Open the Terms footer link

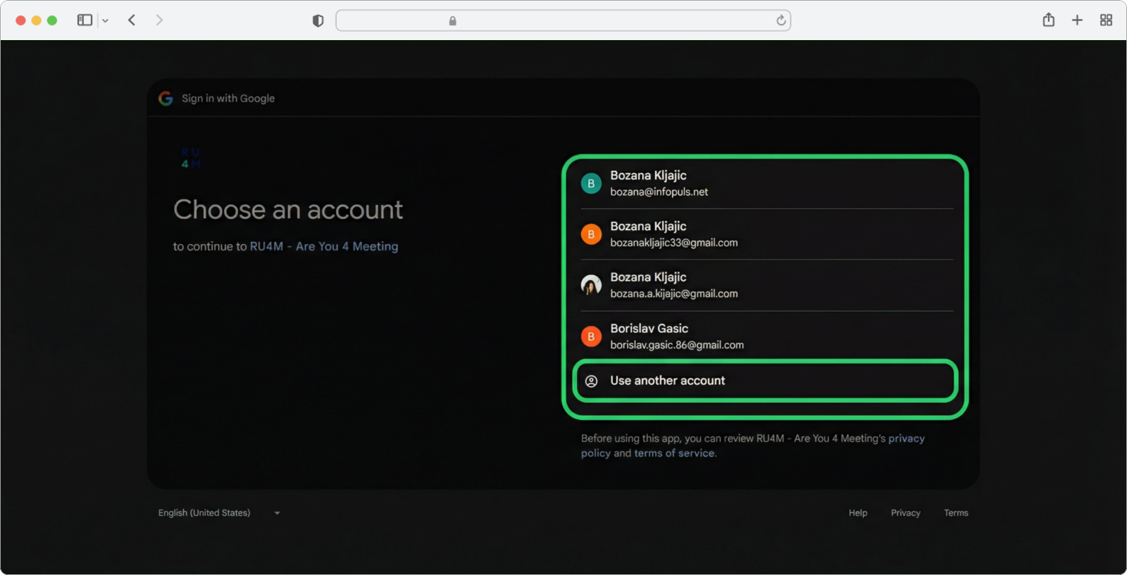(955, 513)
